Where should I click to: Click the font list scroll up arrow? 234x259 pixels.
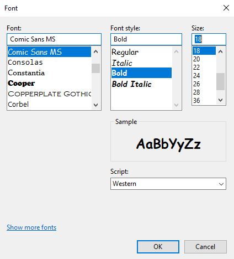(x=95, y=51)
